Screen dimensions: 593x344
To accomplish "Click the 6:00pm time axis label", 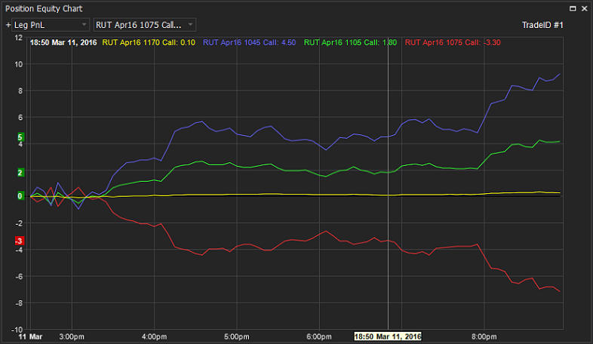I will click(319, 336).
